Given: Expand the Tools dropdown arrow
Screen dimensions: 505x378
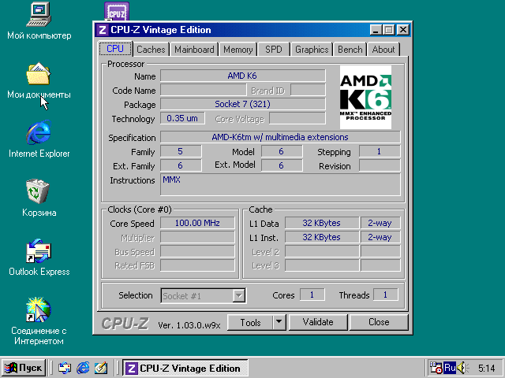Looking at the screenshot, I should coord(279,322).
